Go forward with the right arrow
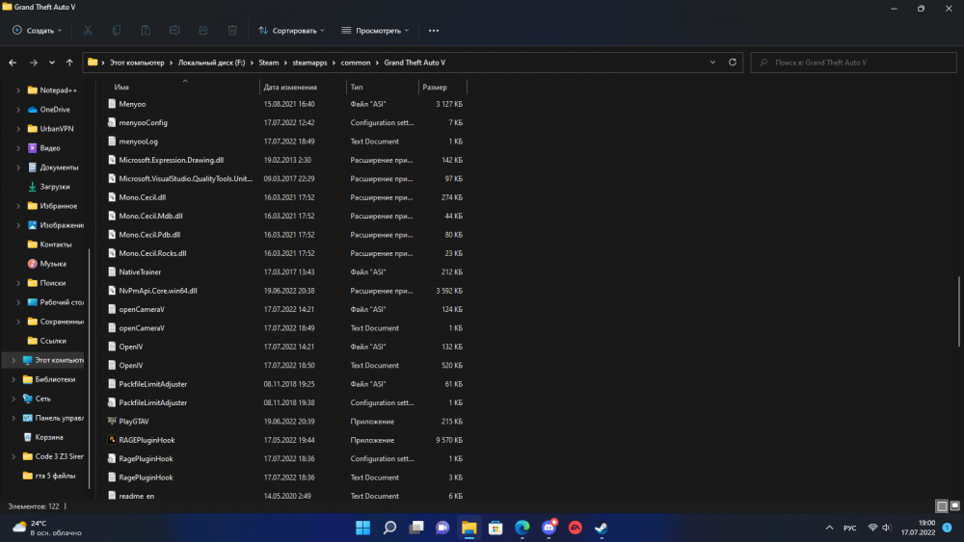The height and width of the screenshot is (542, 964). [x=33, y=63]
